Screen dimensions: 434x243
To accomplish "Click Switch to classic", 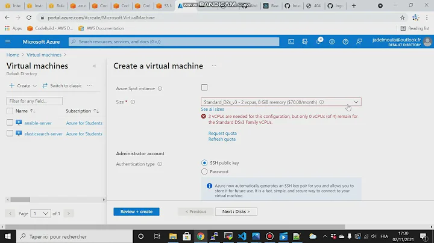I will (62, 85).
